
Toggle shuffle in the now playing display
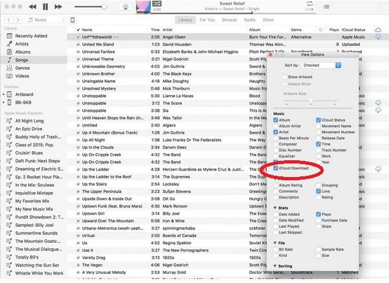pos(157,3)
